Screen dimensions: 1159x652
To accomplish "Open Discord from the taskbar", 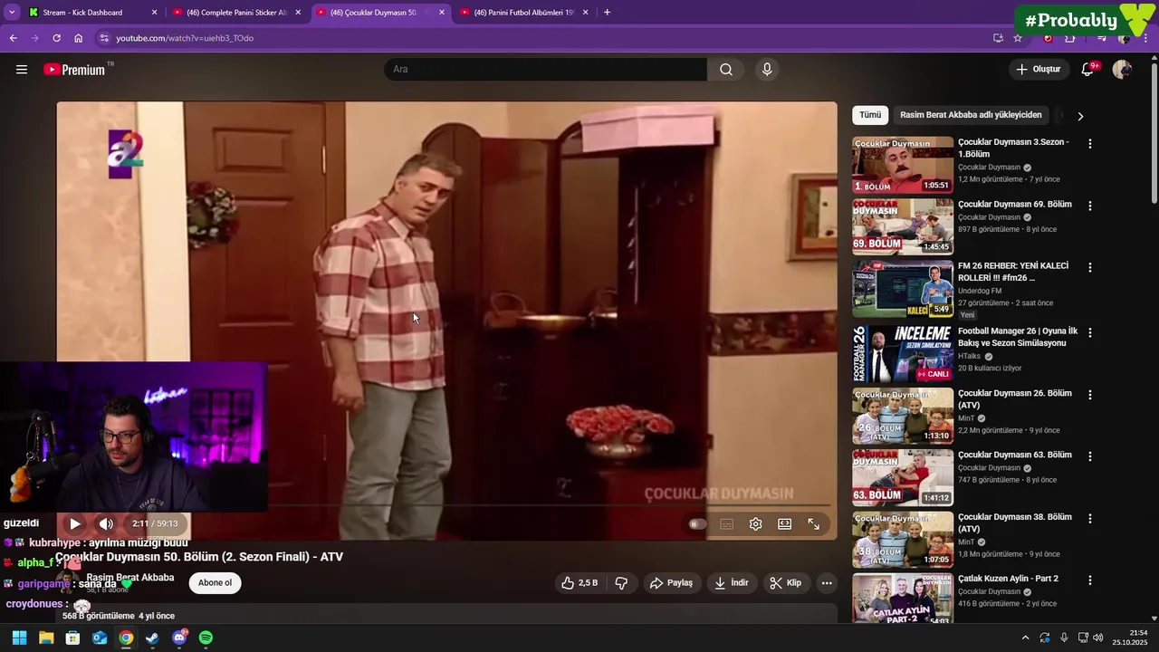I will 179,638.
